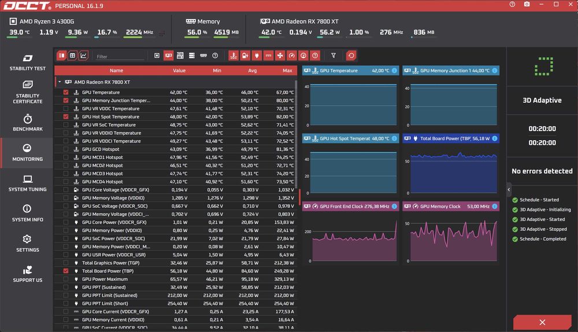
Task: Uncheck Total Board Power (TBP) checkbox
Action: (66, 271)
